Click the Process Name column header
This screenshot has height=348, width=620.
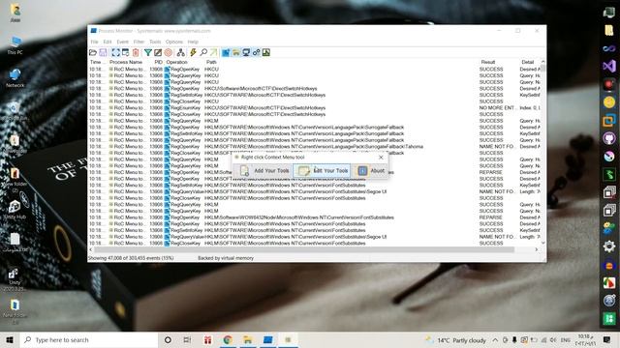(126, 62)
